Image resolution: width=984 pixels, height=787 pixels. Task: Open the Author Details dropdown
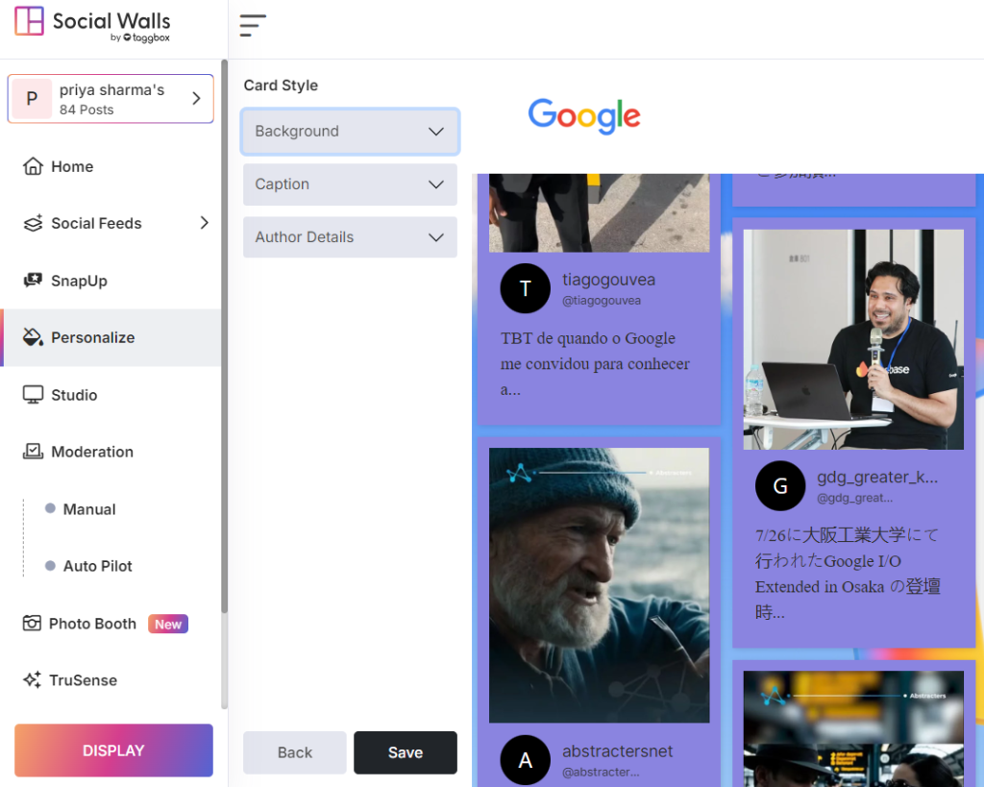pyautogui.click(x=350, y=237)
